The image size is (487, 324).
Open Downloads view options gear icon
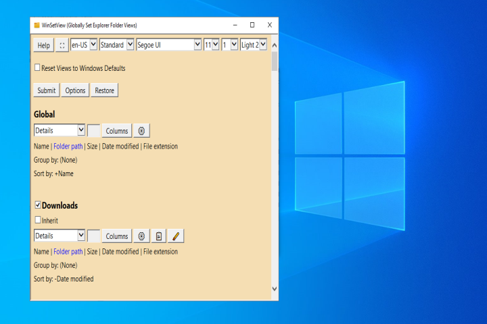[x=141, y=236]
